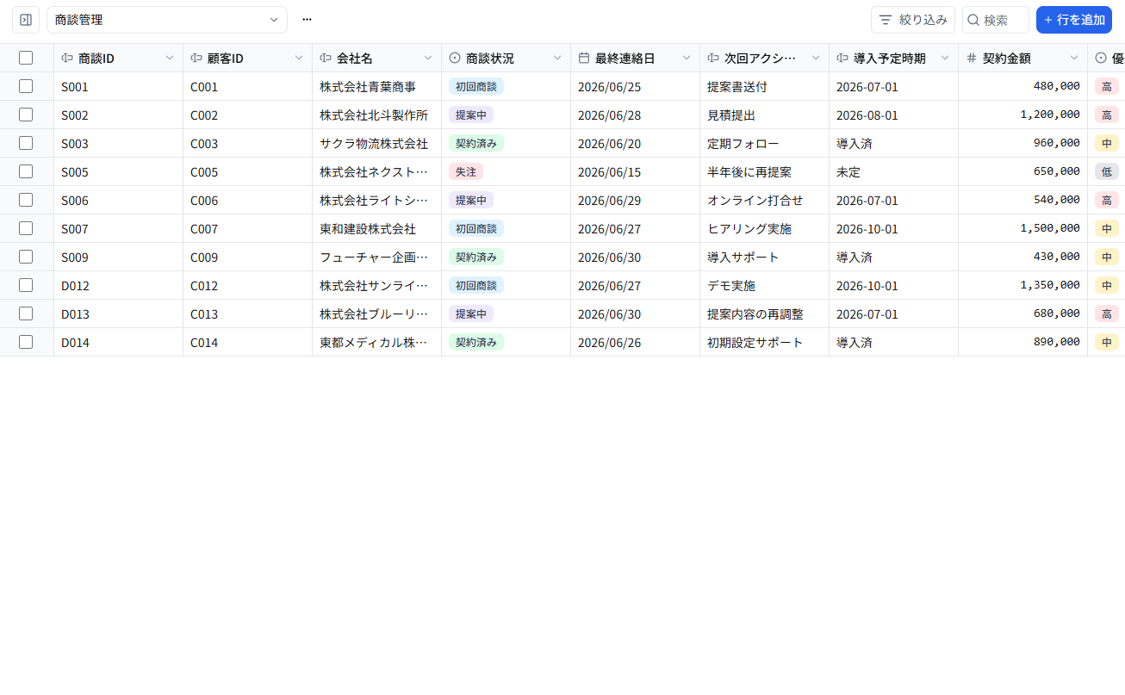Open the 商談状況 column dropdown chevron
The image size is (1125, 695).
pos(557,58)
